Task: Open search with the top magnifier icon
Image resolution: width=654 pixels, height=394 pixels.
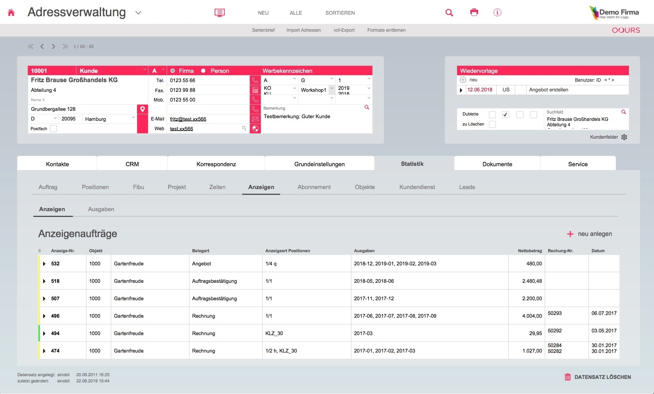Action: (x=449, y=13)
